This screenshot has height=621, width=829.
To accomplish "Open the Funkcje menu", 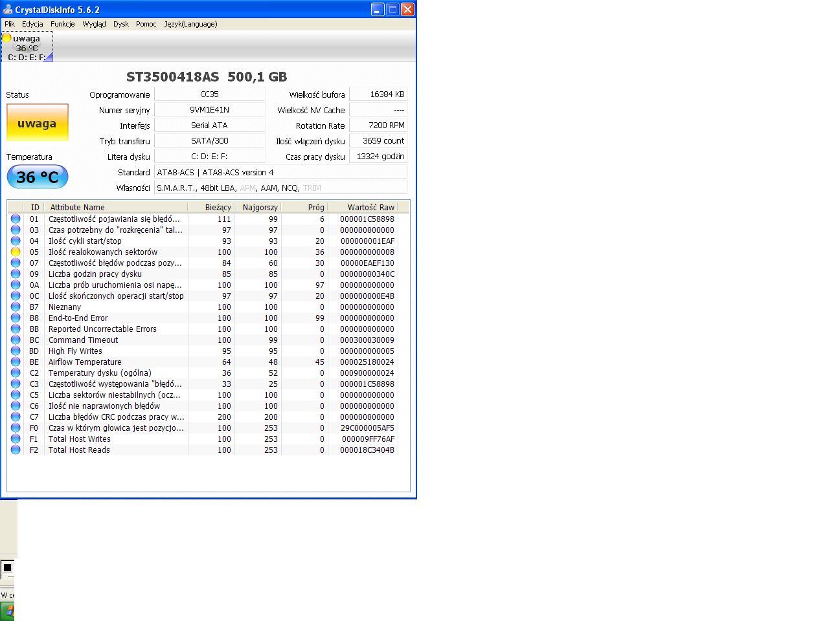I will (x=63, y=24).
